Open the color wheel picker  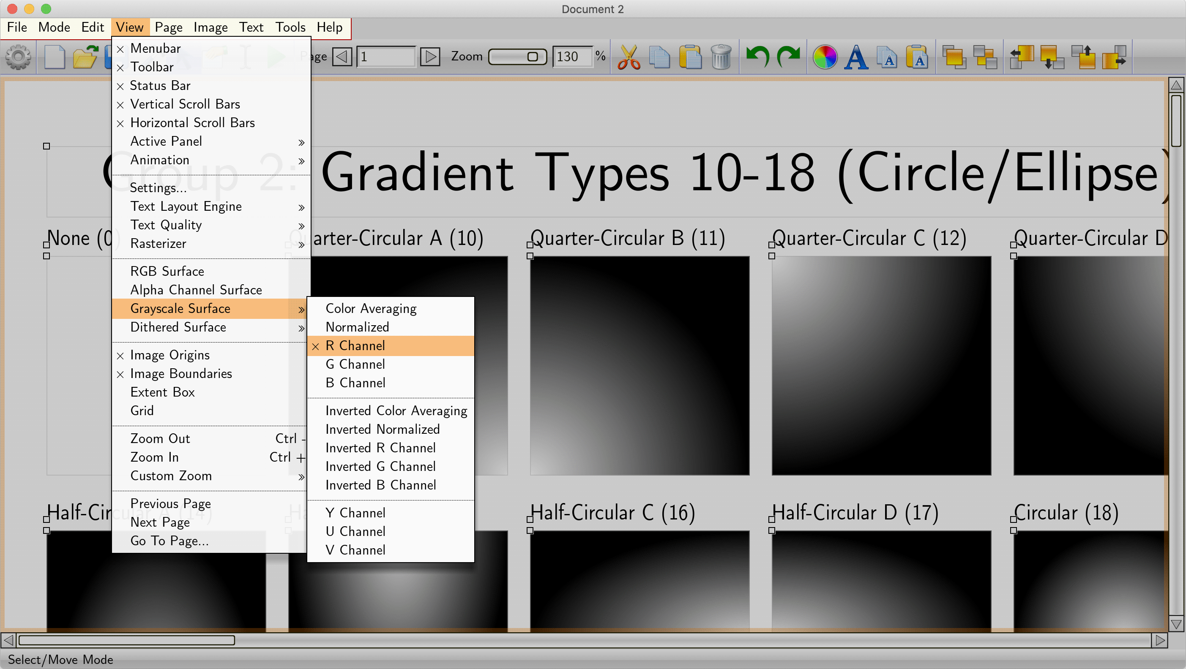click(x=825, y=57)
